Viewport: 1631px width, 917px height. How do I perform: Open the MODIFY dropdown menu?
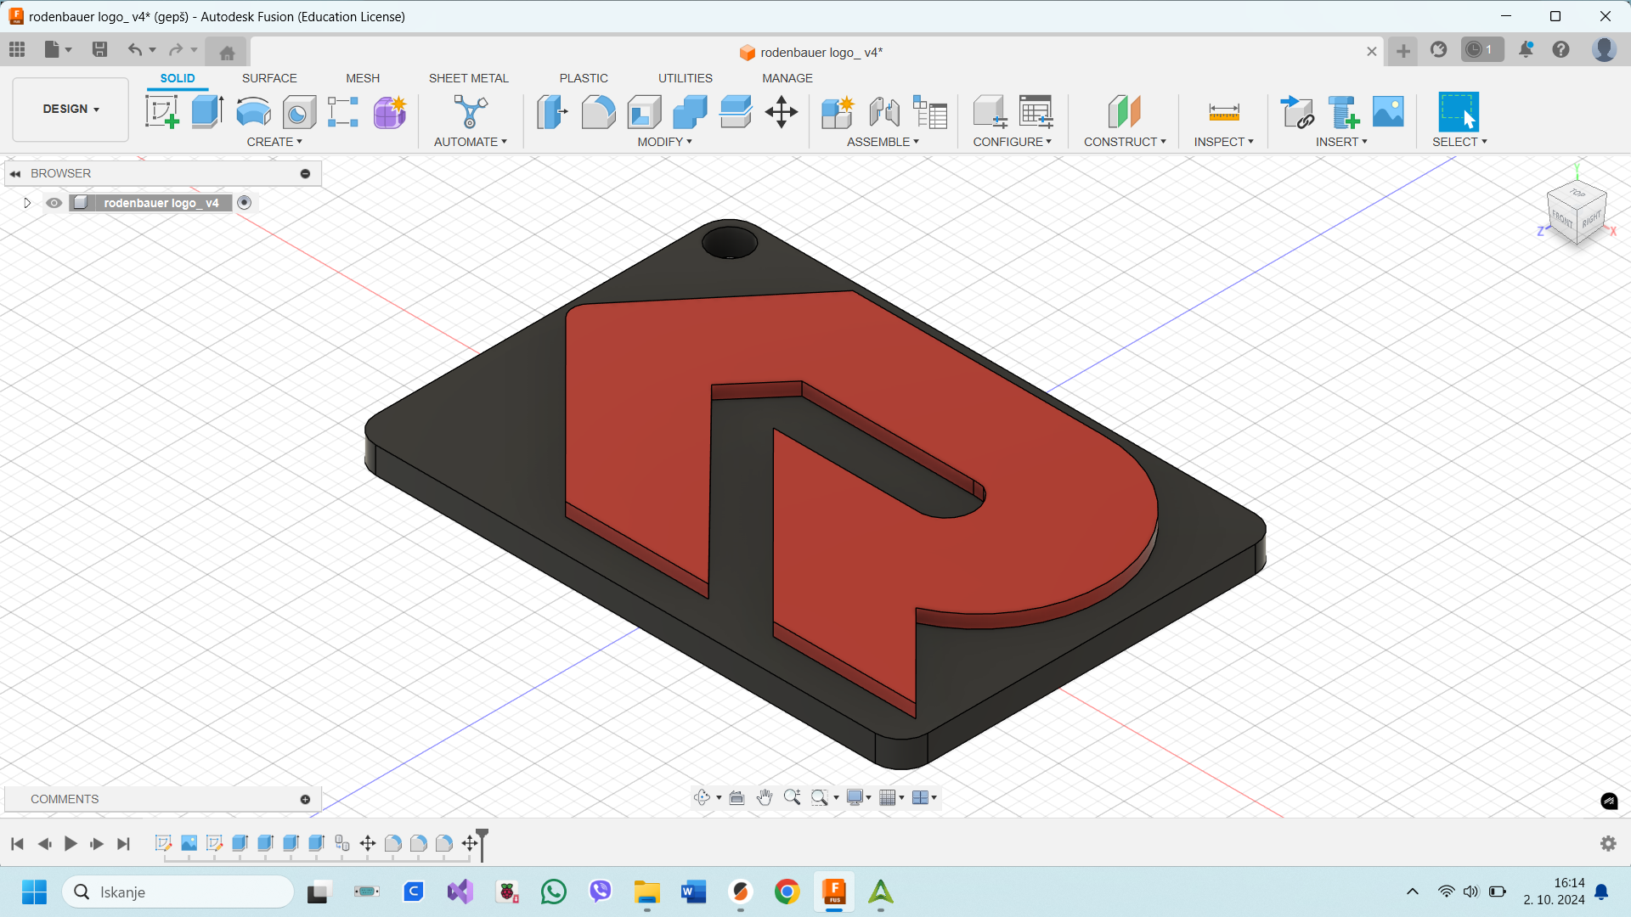click(665, 142)
